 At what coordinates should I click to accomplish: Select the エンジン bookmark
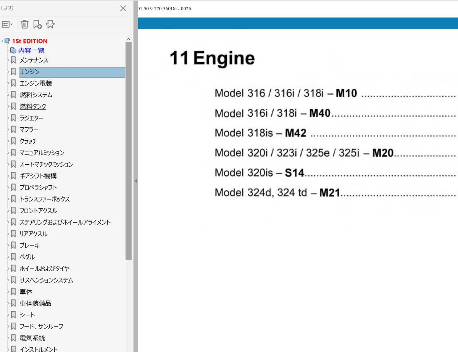pos(72,72)
